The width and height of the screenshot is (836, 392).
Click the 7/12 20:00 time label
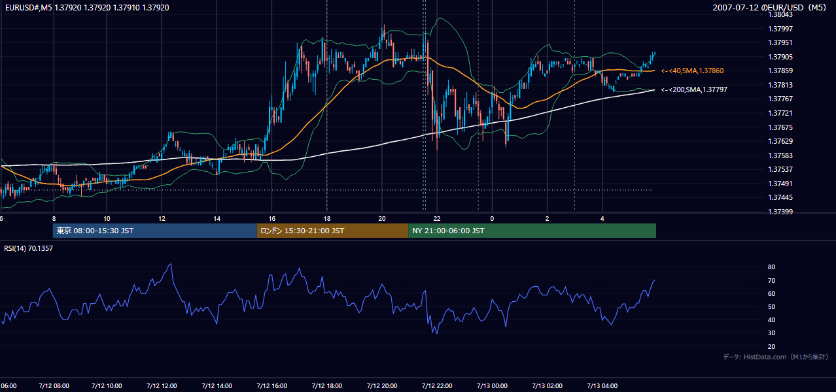tap(383, 386)
